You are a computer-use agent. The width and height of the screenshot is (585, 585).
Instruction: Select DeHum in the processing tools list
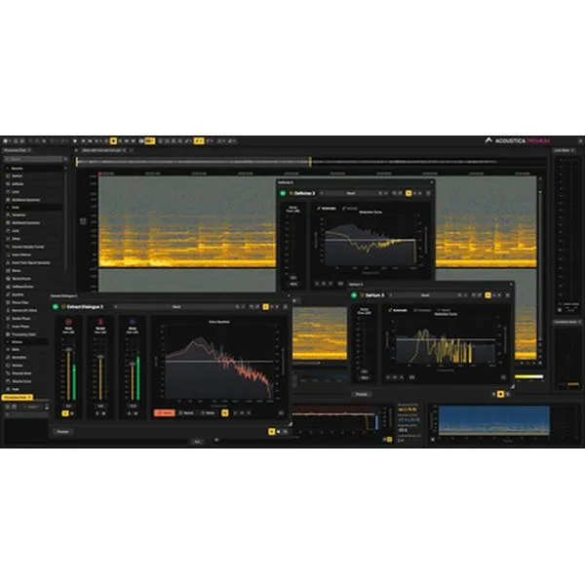18,175
